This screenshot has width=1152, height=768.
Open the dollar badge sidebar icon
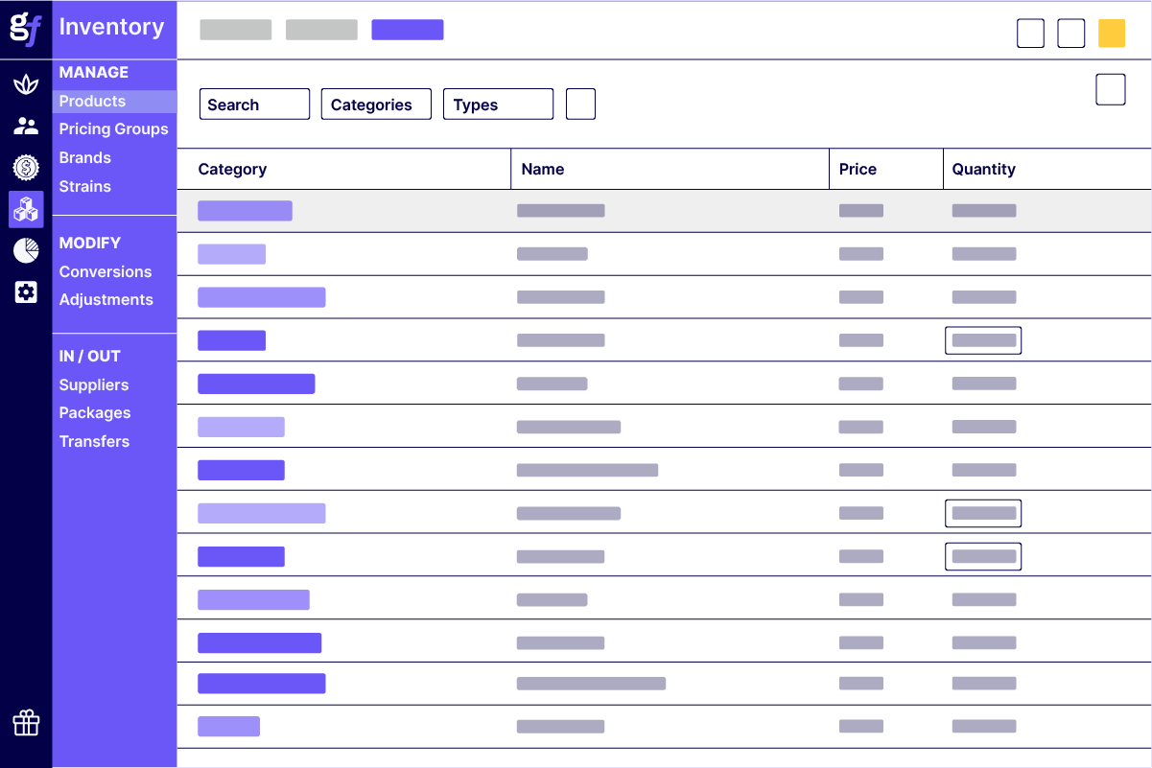coord(26,167)
